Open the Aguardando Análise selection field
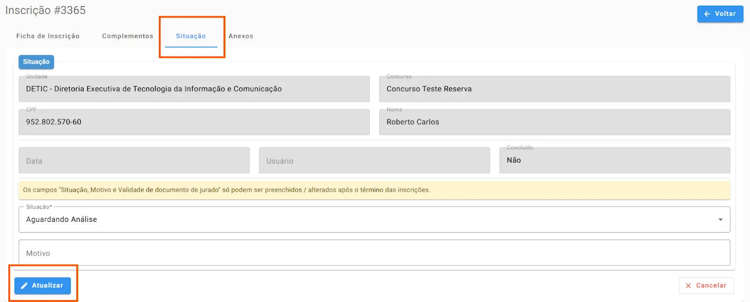Viewport: 750px width, 302px height. 366,219
